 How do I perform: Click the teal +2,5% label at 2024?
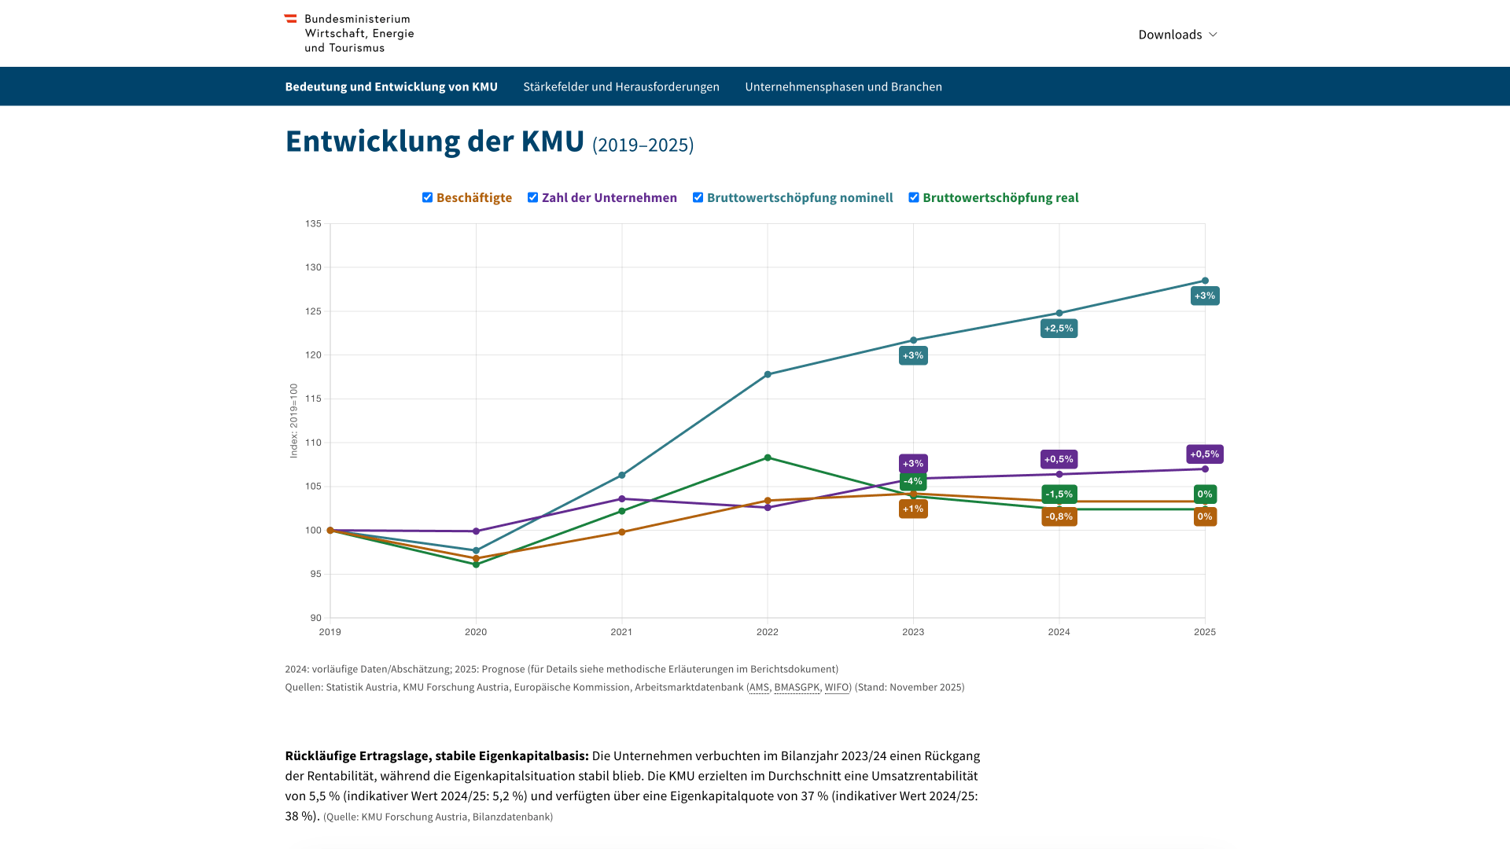pyautogui.click(x=1059, y=328)
